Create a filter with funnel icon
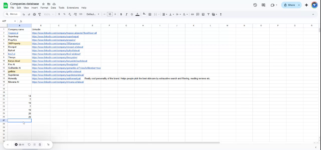 [x=208, y=14]
